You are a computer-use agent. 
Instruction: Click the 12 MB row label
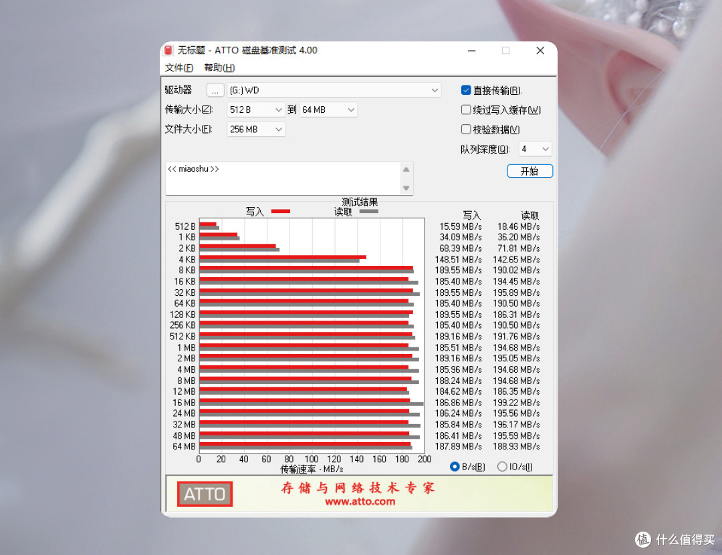[185, 391]
